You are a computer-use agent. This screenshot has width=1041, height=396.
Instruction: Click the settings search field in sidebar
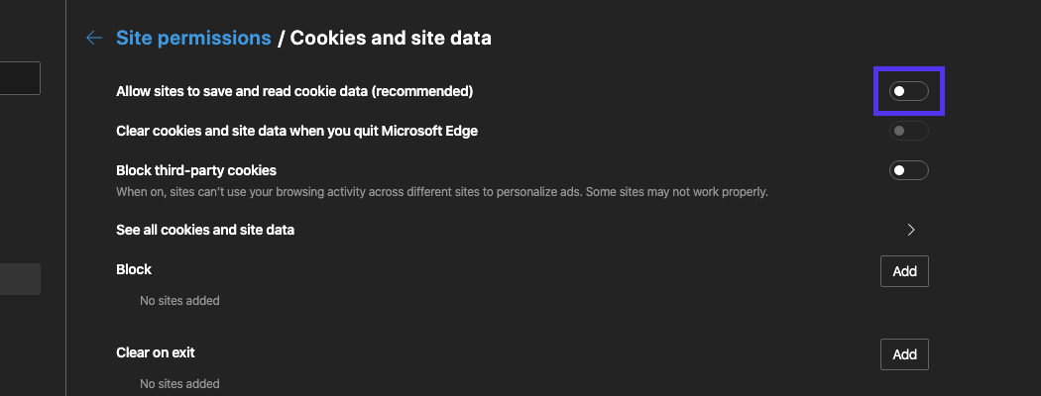coord(20,78)
